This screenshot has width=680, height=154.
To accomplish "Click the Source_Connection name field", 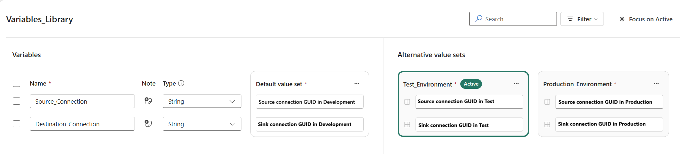I will coord(82,101).
